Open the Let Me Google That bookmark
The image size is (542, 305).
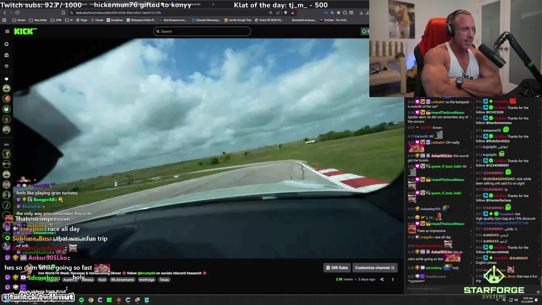238,20
